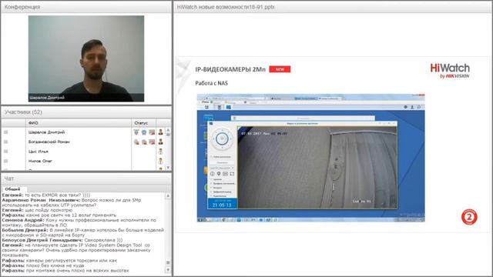The image size is (493, 277).
Task: Click info circle icon below PTZ wheel
Action: click(213, 174)
